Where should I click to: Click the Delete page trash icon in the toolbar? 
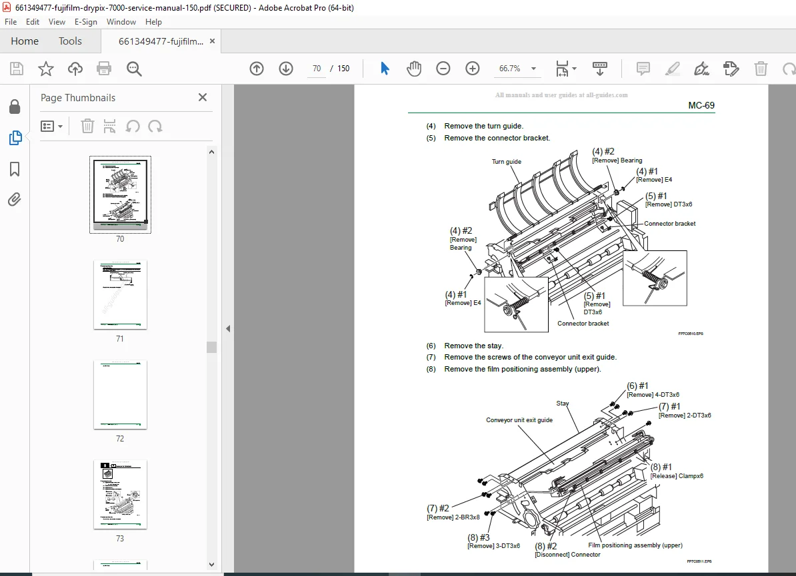tap(761, 69)
